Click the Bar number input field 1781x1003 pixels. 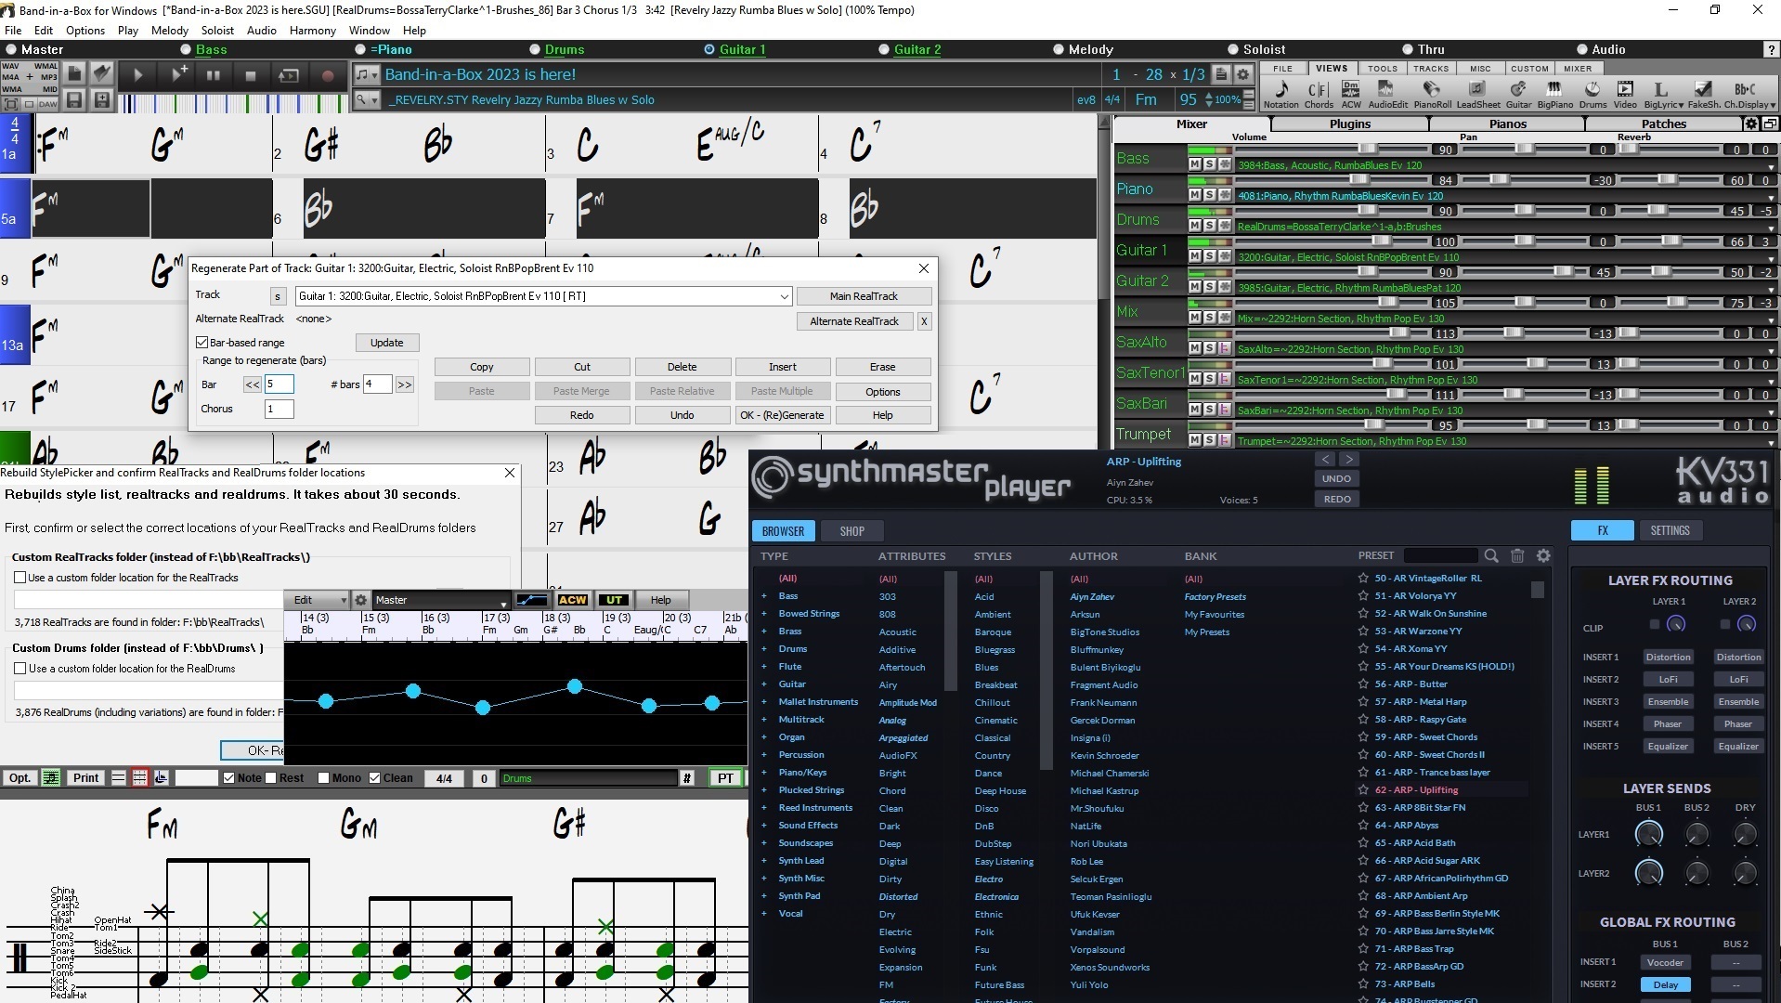point(279,384)
